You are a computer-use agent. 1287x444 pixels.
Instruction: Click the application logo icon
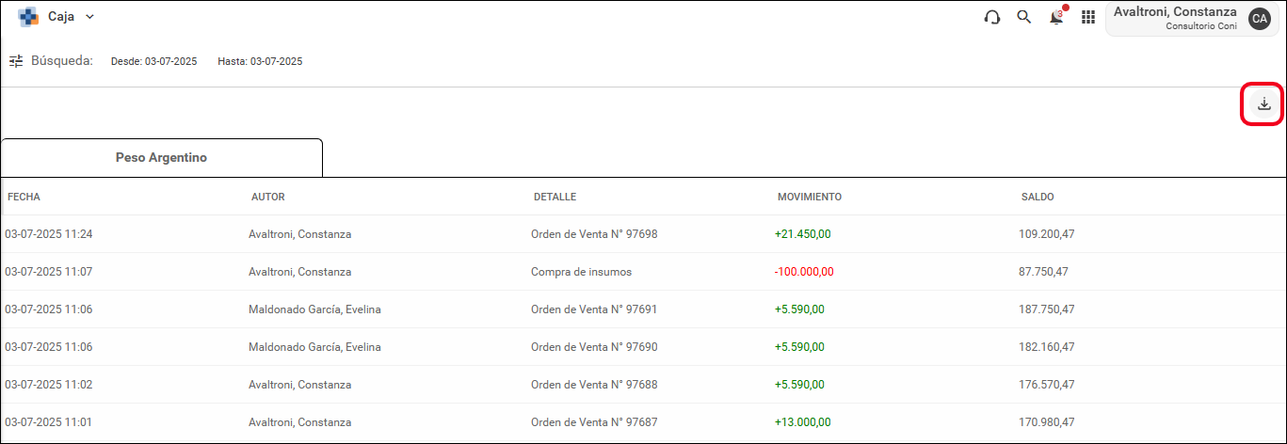tap(28, 17)
